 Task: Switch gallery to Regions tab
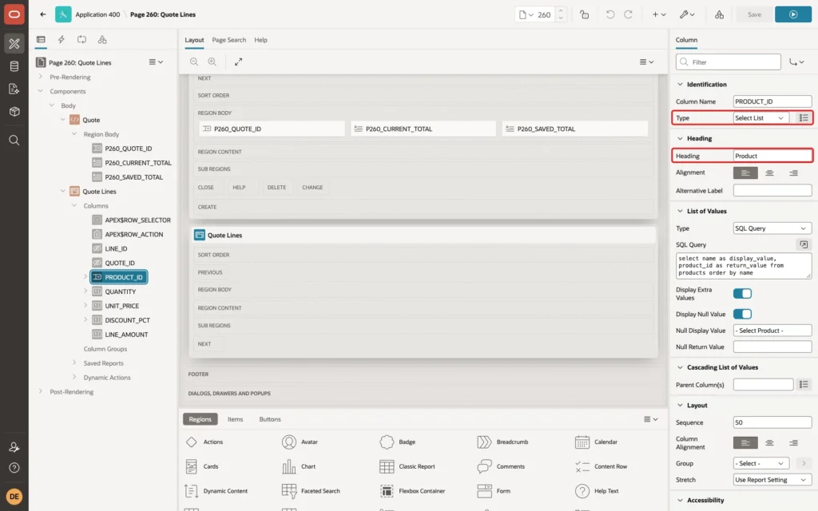[x=200, y=419]
